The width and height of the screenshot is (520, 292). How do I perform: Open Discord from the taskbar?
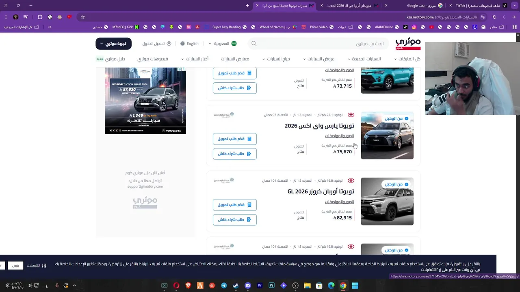[248, 286]
